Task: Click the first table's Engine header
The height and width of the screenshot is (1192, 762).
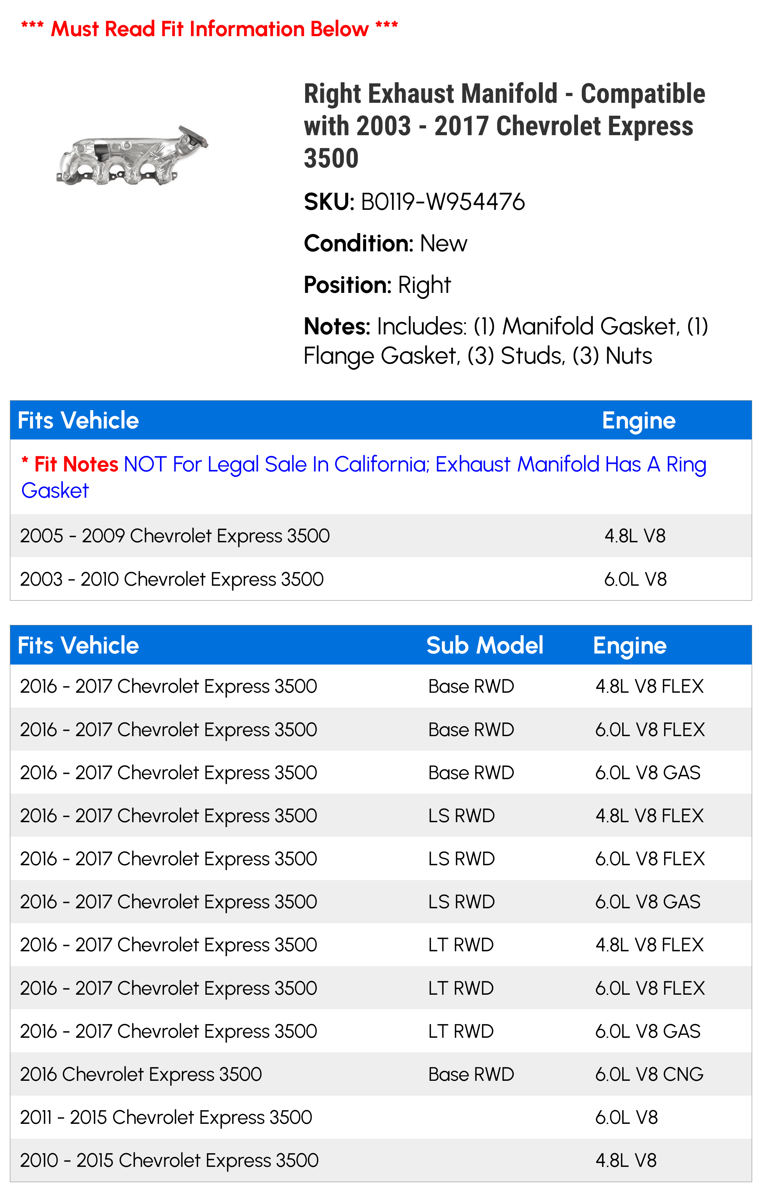Action: pyautogui.click(x=639, y=420)
